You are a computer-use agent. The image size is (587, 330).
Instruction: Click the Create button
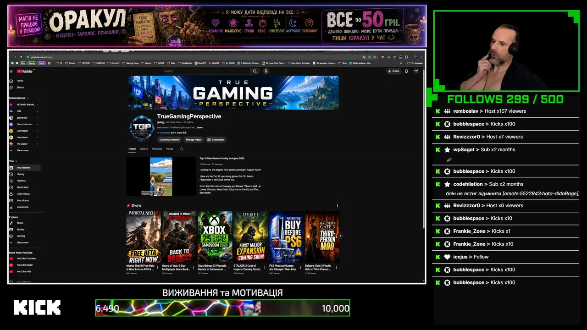(x=393, y=71)
